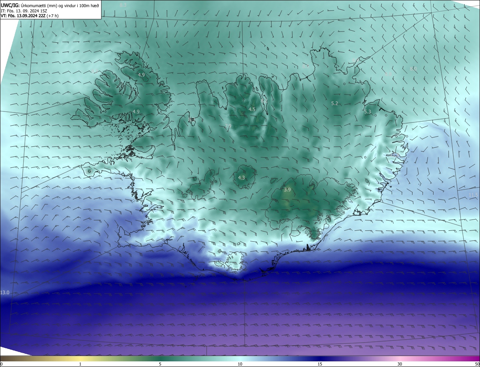
Task: Click the '0' tick on the color scale
Action: [1, 364]
